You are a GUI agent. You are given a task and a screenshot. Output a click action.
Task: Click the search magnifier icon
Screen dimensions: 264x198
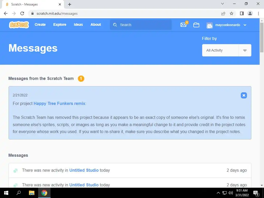point(115,25)
